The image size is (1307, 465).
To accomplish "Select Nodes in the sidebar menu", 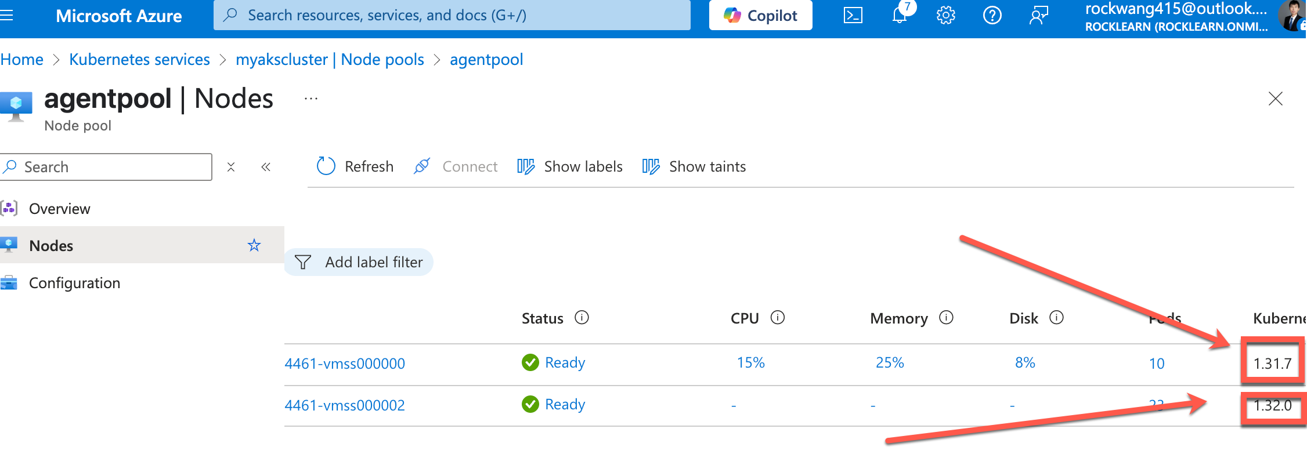I will pyautogui.click(x=142, y=245).
